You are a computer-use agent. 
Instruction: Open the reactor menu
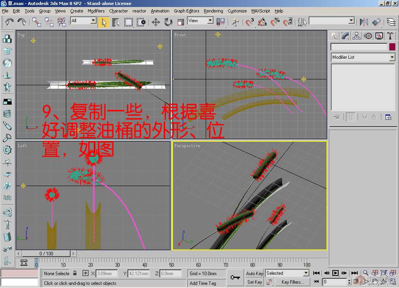coord(139,11)
